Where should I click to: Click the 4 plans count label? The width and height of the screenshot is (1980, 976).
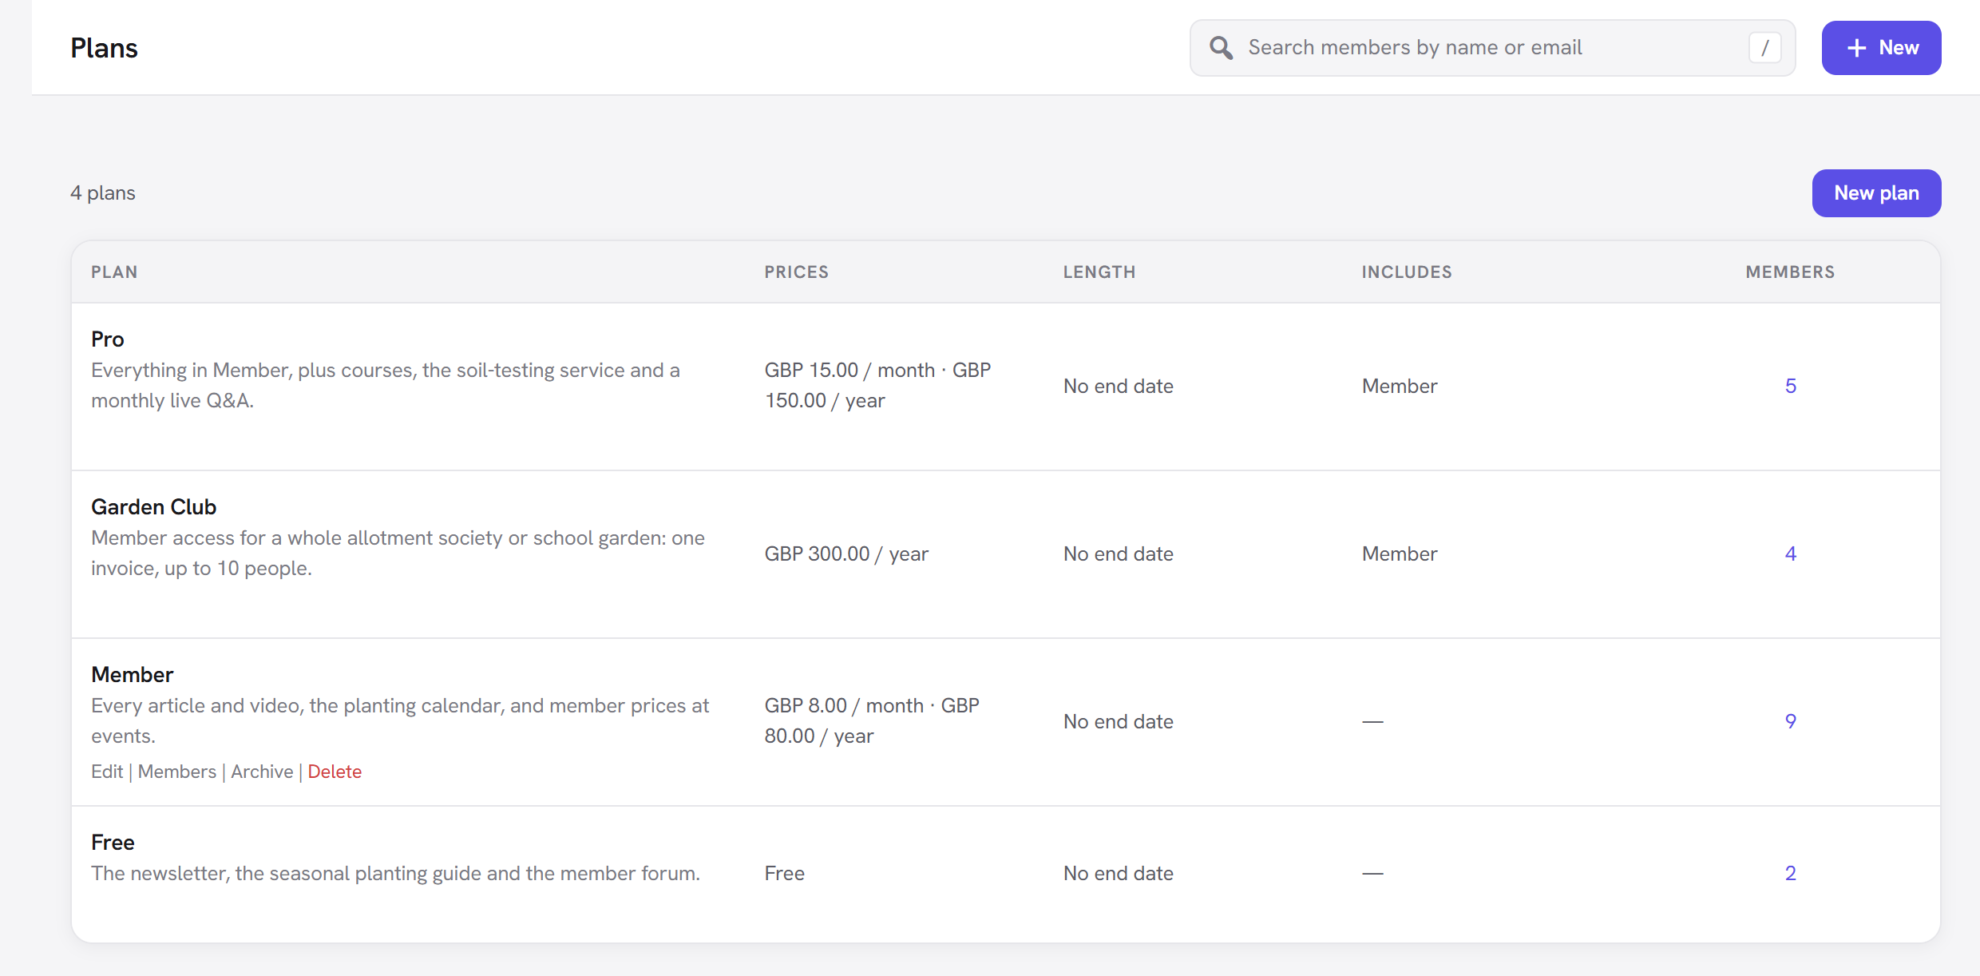[103, 193]
